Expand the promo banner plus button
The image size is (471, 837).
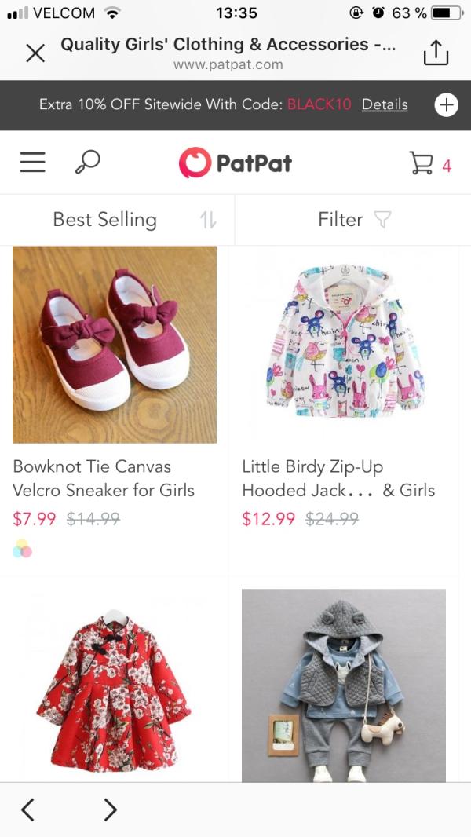[x=446, y=104]
